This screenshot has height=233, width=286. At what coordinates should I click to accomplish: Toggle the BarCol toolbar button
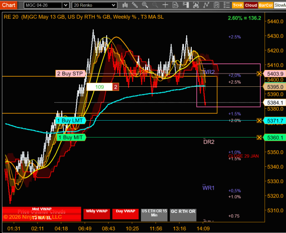tap(265, 5)
